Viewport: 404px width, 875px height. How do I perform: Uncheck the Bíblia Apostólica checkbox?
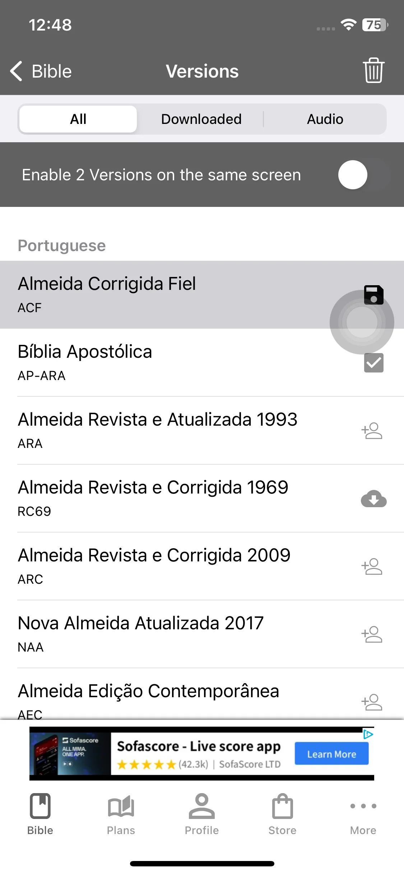point(373,363)
